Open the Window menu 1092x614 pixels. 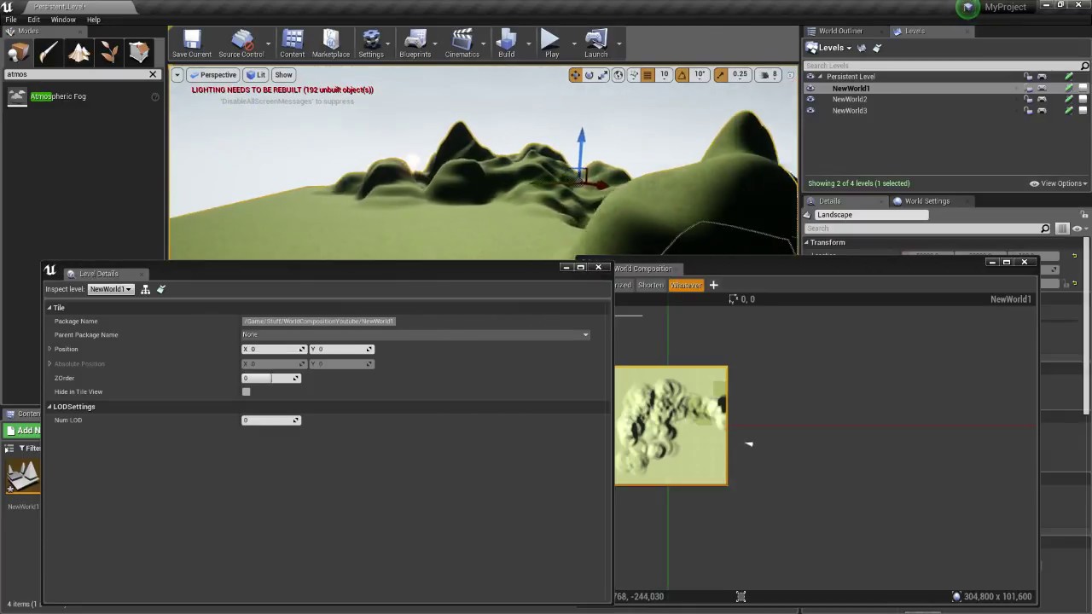click(x=63, y=20)
